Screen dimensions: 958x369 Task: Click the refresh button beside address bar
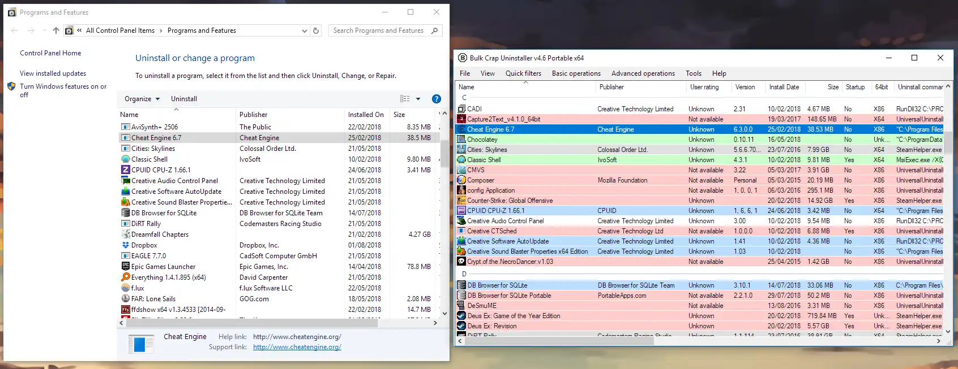[316, 31]
